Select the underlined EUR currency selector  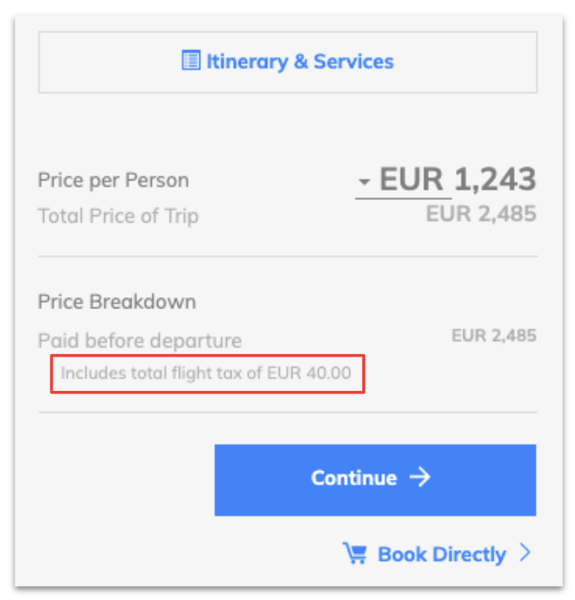(403, 180)
